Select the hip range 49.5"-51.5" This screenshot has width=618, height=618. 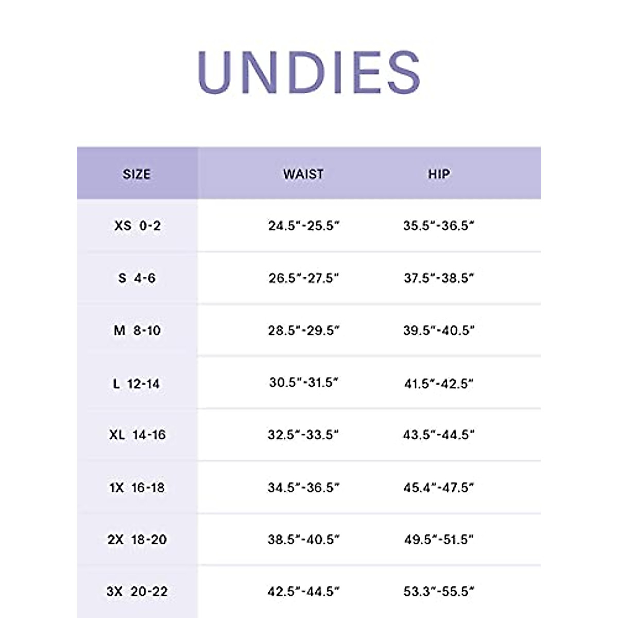click(x=438, y=539)
